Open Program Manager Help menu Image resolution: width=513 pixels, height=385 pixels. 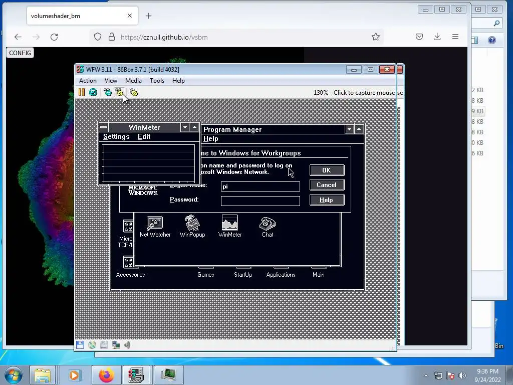(x=211, y=138)
